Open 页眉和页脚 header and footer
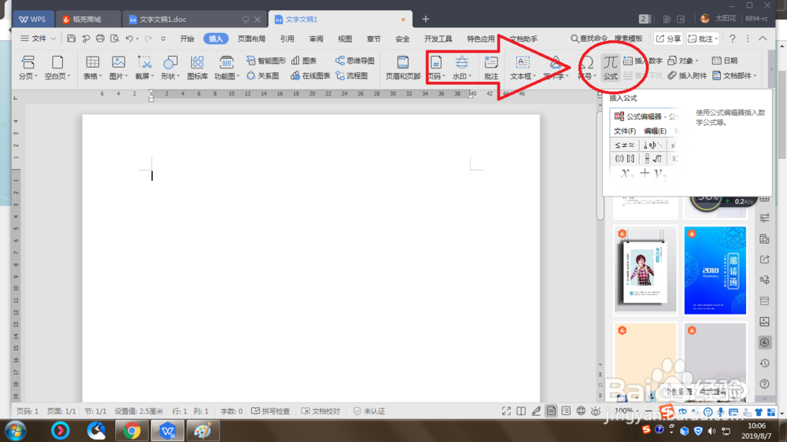 402,67
